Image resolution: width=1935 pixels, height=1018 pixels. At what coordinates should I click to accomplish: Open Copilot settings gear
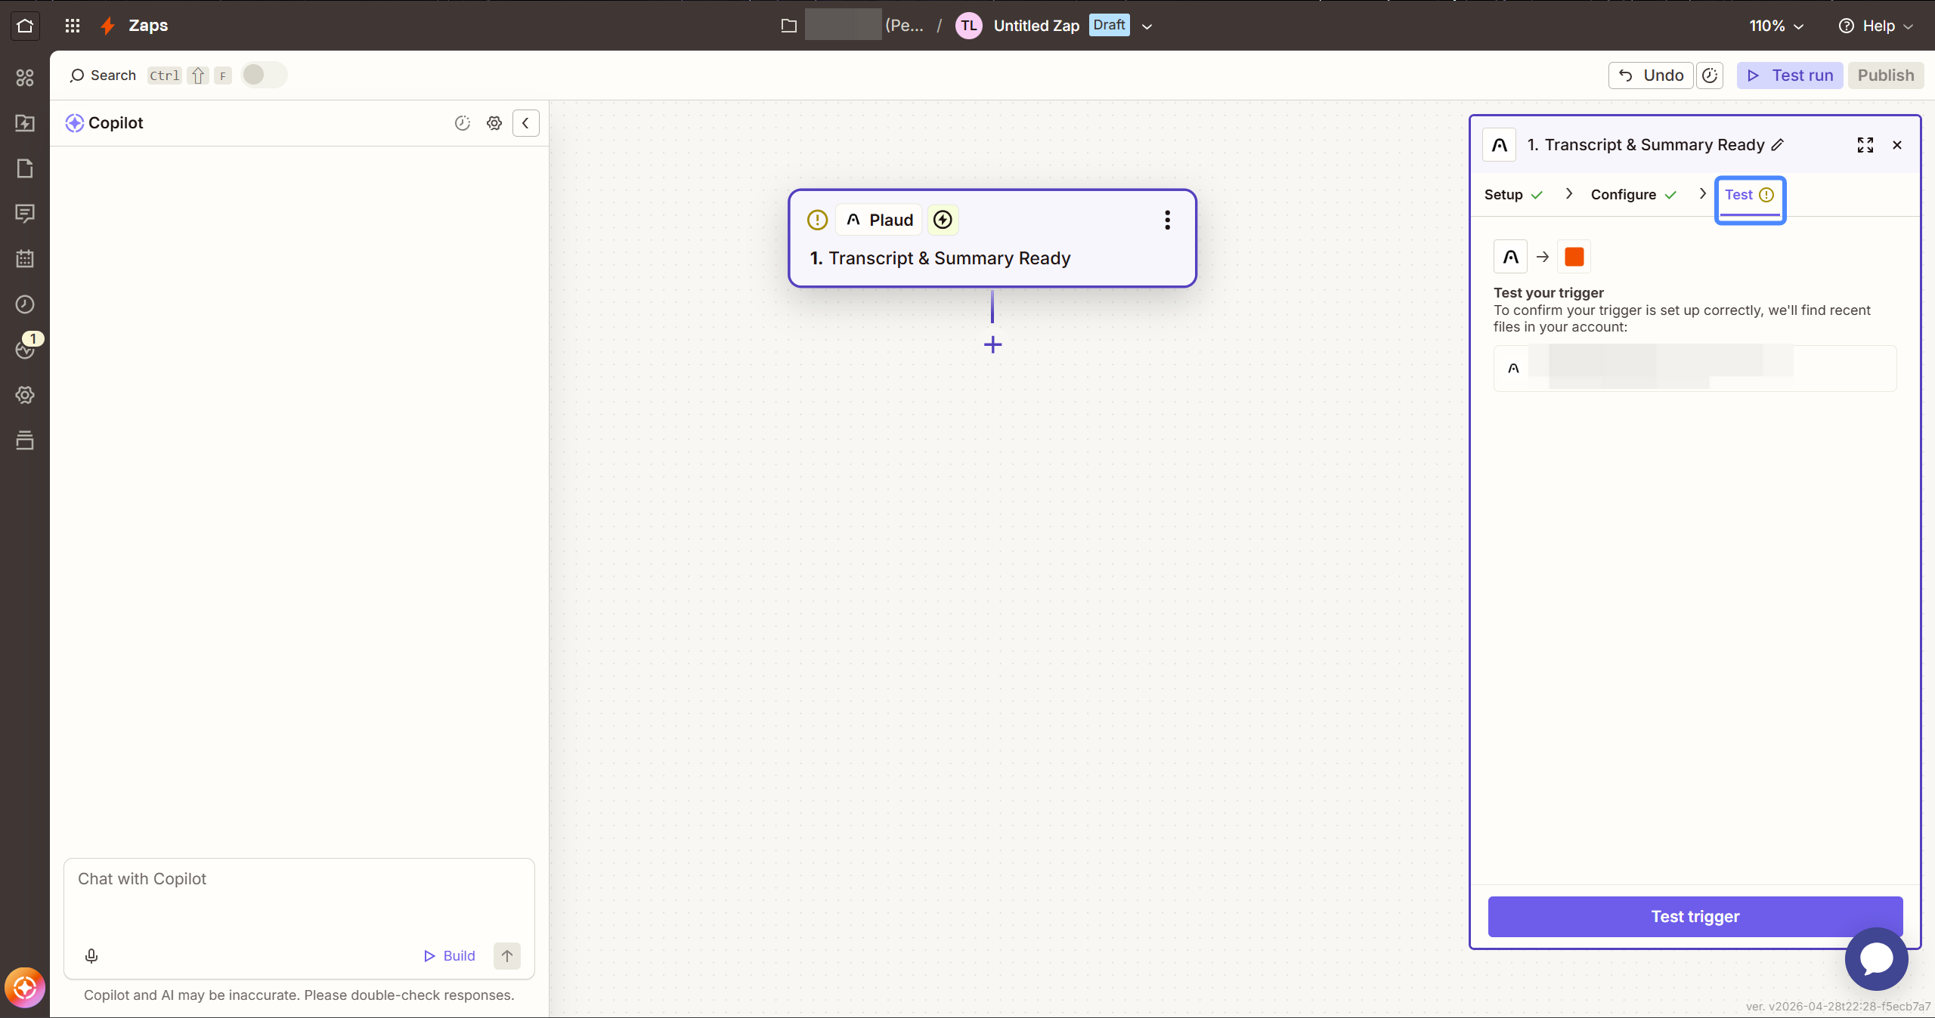pyautogui.click(x=494, y=123)
